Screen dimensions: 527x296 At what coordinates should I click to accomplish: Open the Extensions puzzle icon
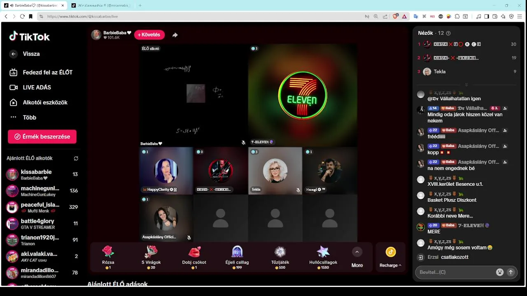(457, 16)
